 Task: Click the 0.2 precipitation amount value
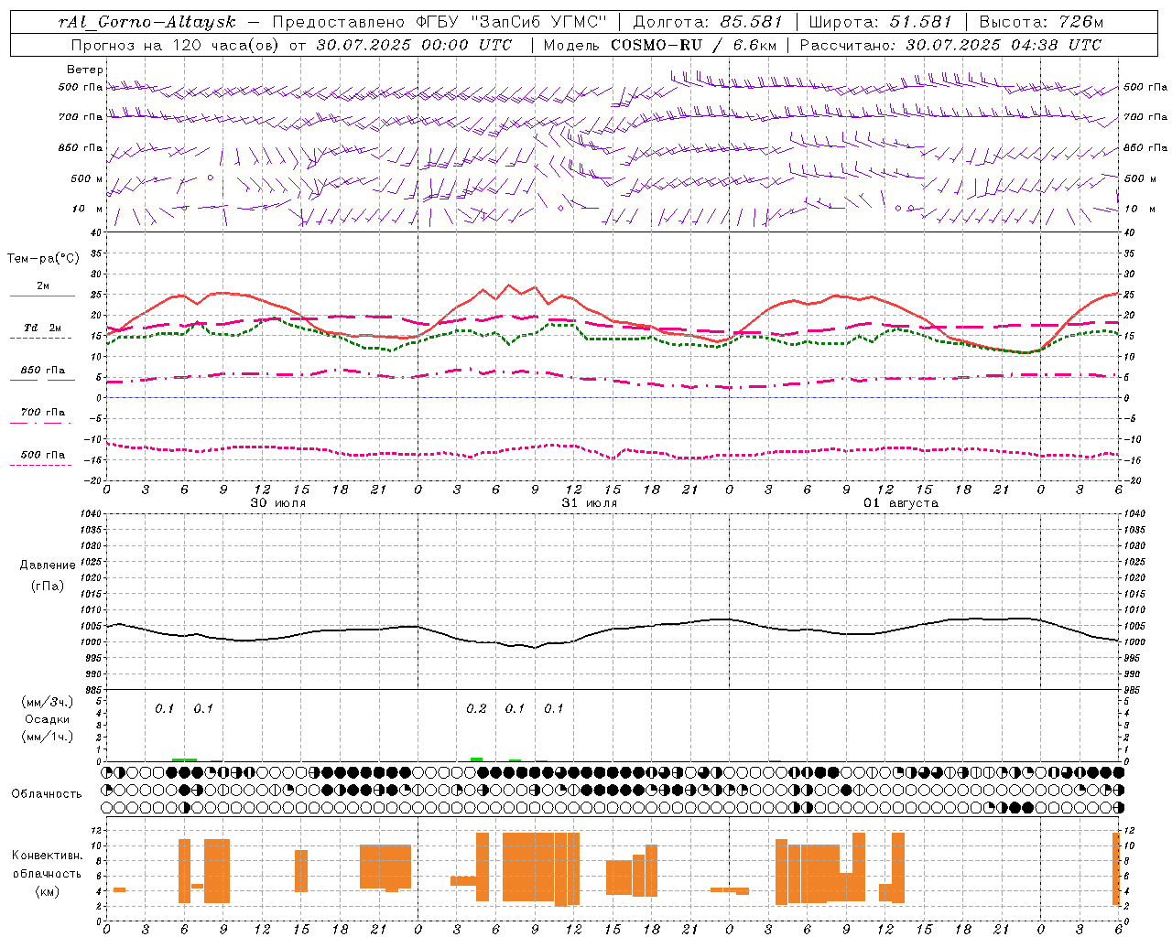[476, 708]
